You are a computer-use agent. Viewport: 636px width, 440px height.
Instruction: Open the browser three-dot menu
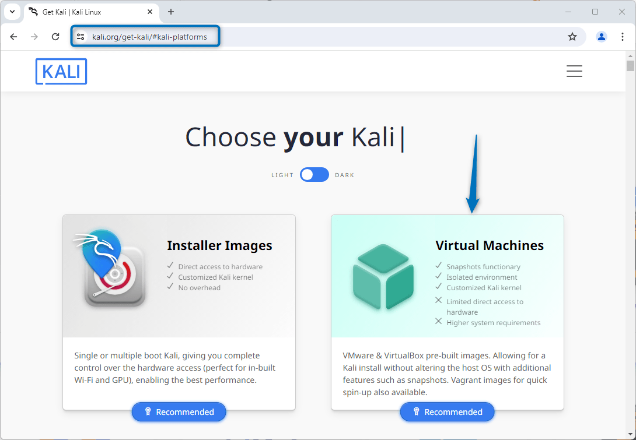click(x=622, y=36)
